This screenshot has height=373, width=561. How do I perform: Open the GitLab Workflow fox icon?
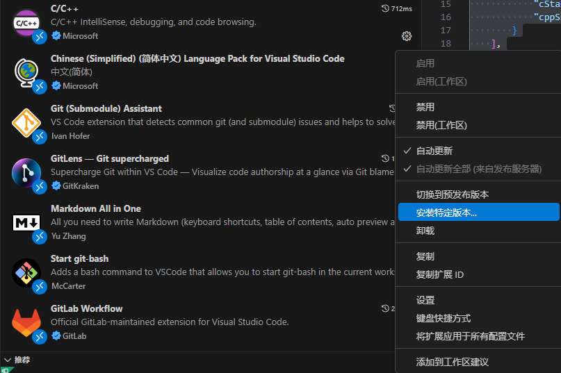[x=26, y=322]
